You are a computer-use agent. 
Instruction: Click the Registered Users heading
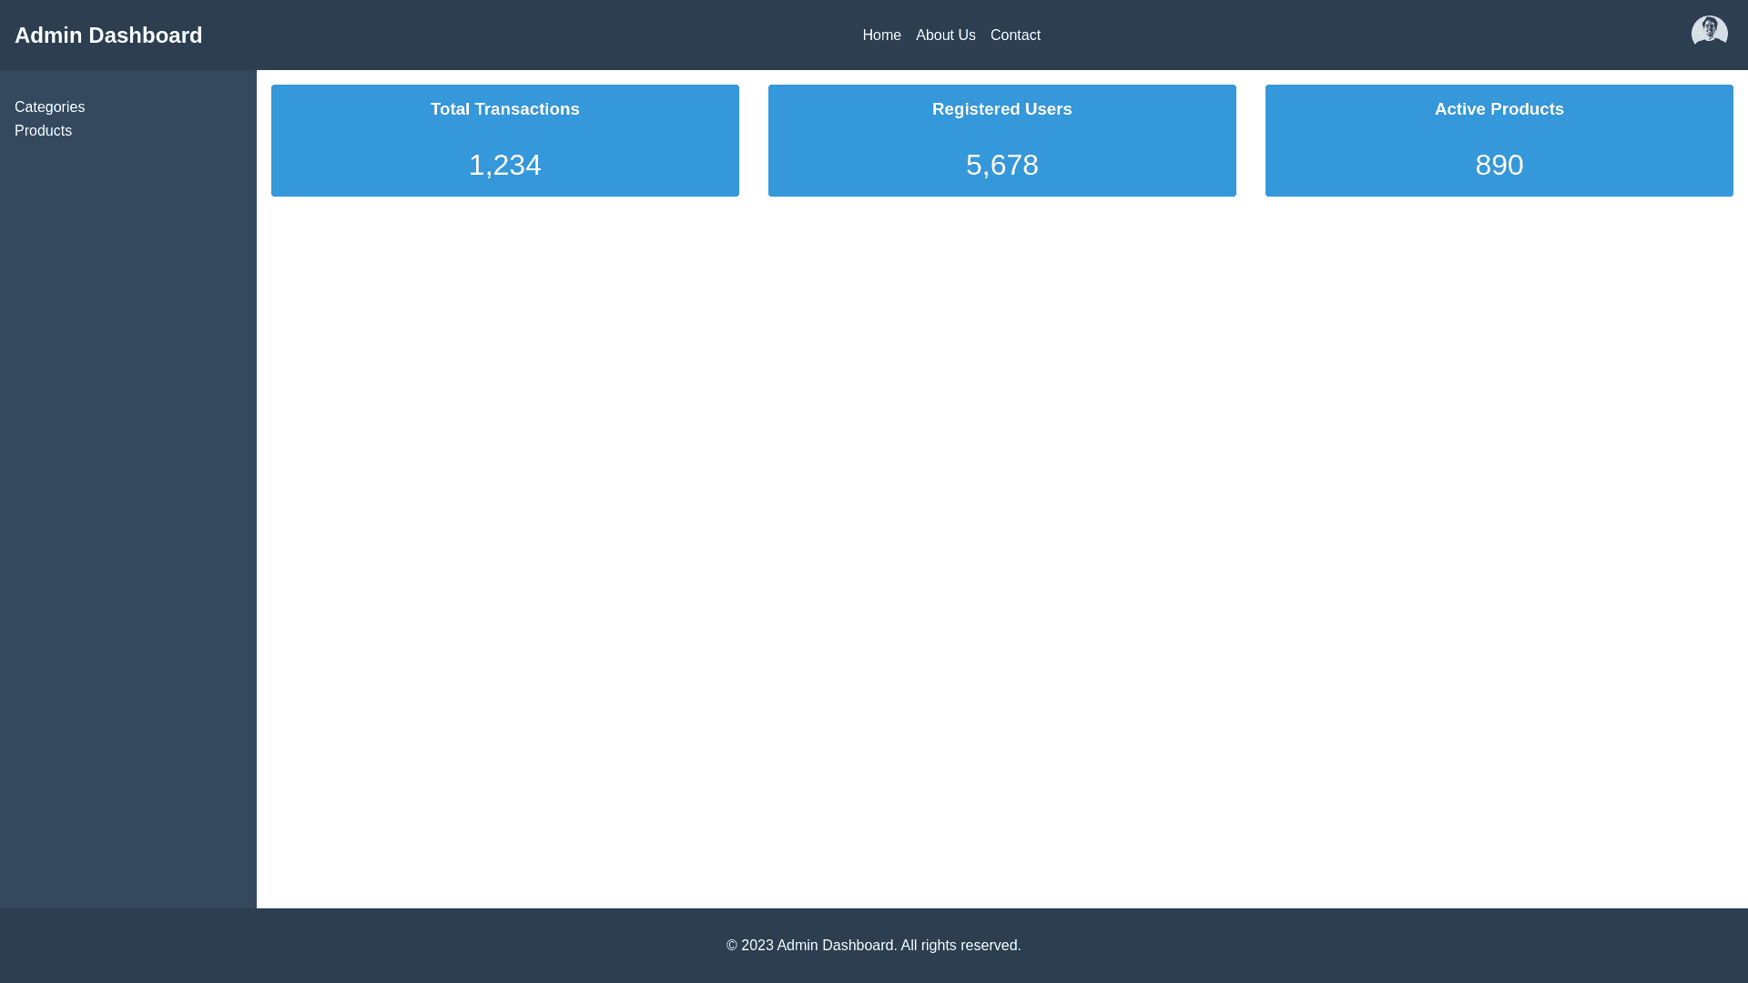point(1001,109)
